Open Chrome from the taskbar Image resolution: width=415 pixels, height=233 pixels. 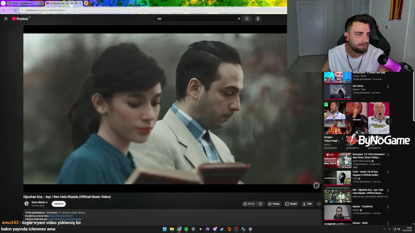pos(179,229)
